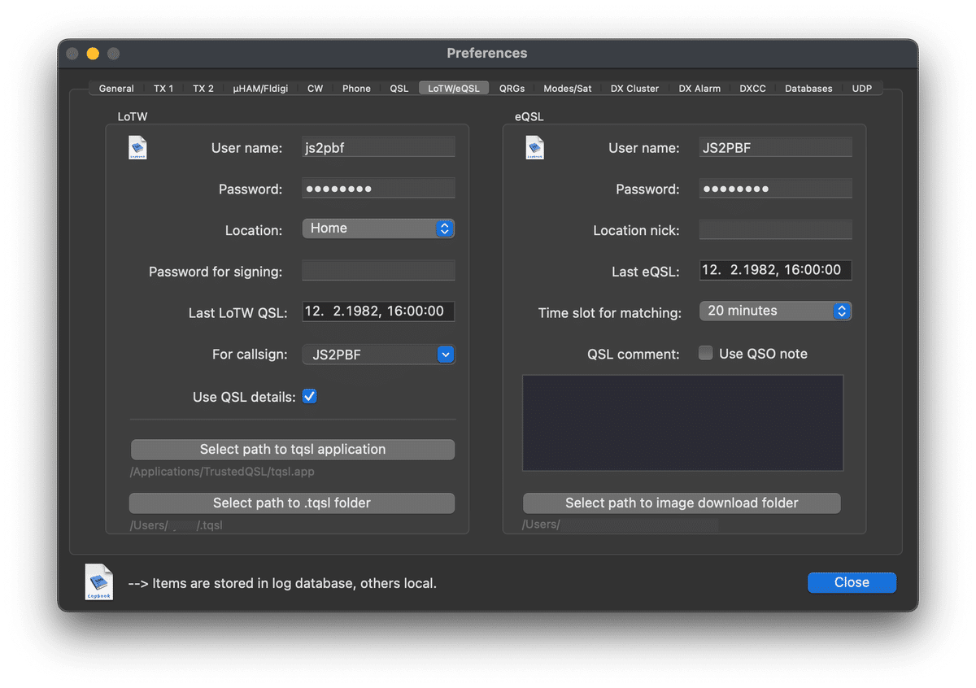The height and width of the screenshot is (688, 976).
Task: Open the TX 2 tab
Action: [x=203, y=89]
